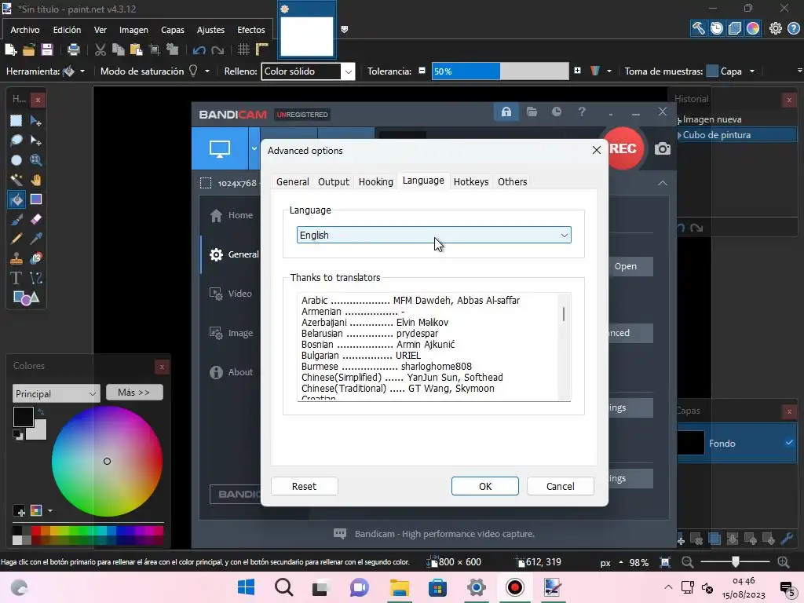Select the Move Selected Pixels tool
Screen dimensions: 804x603
[35, 120]
